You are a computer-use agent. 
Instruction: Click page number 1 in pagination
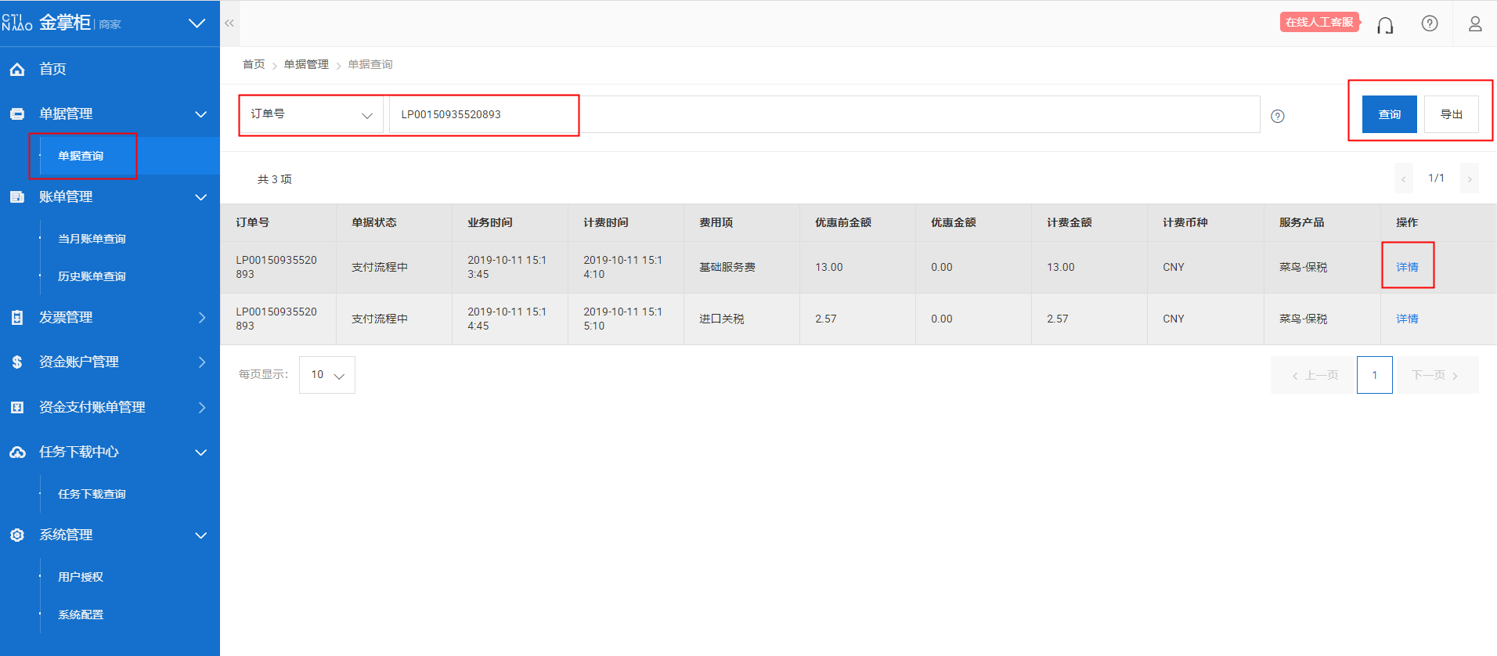(x=1375, y=375)
